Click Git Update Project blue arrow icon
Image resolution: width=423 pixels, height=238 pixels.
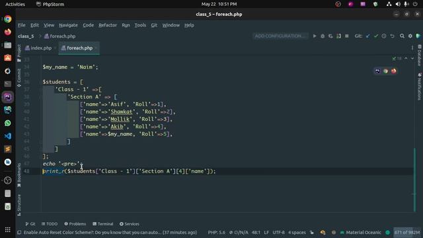click(368, 36)
